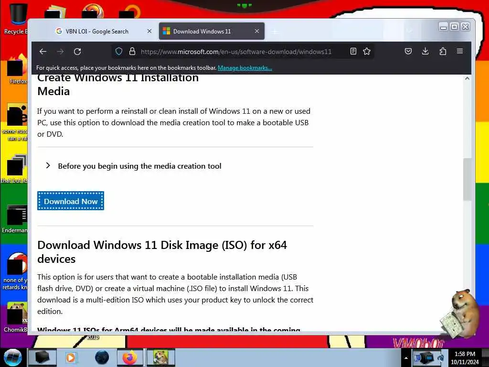Close the Download Windows 11 tab

[256, 31]
